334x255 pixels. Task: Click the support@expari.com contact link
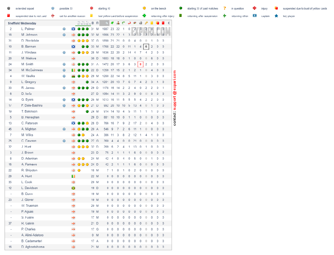pos(175,90)
